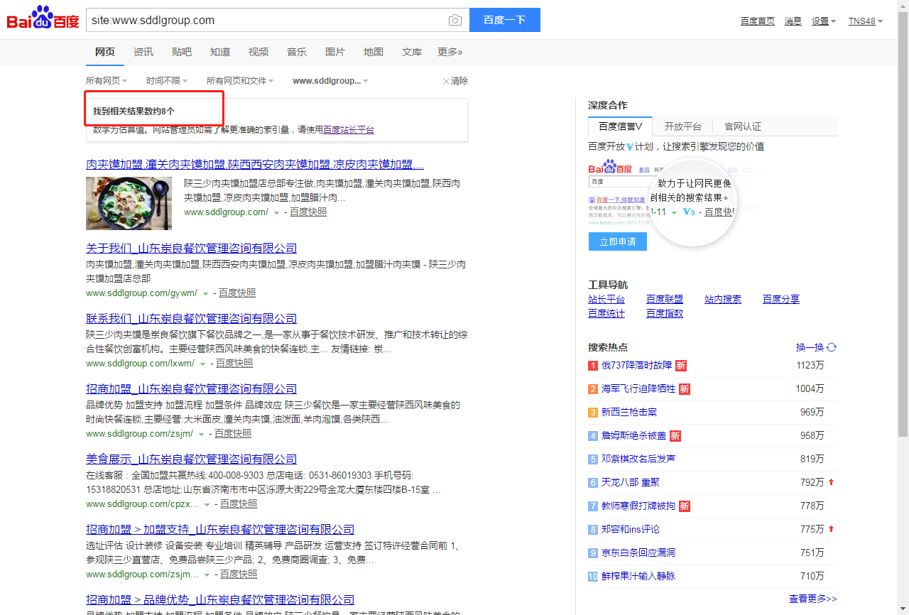This screenshot has height=615, width=909.
Task: Open the 招商加盟 > 加盟支持 result
Action: point(220,529)
